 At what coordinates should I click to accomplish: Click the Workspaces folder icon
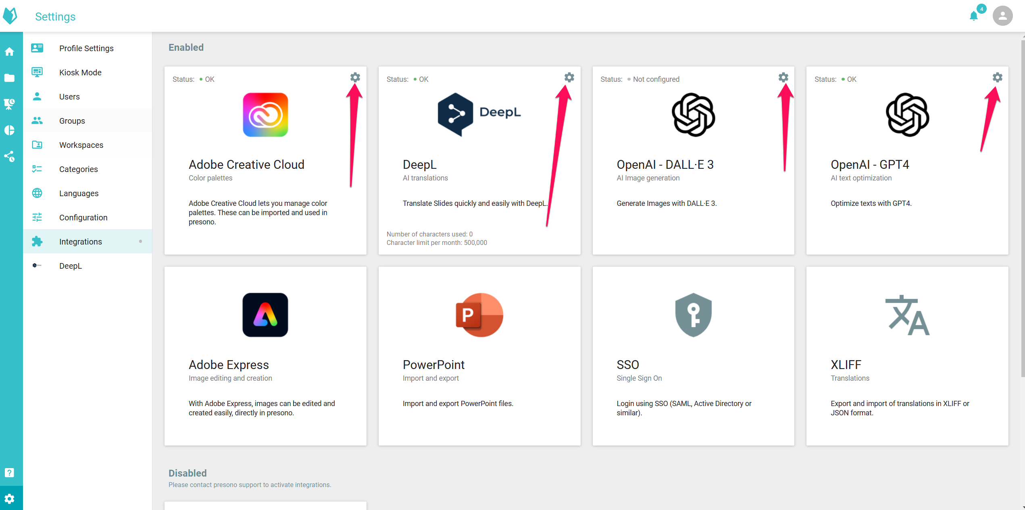[x=37, y=145]
